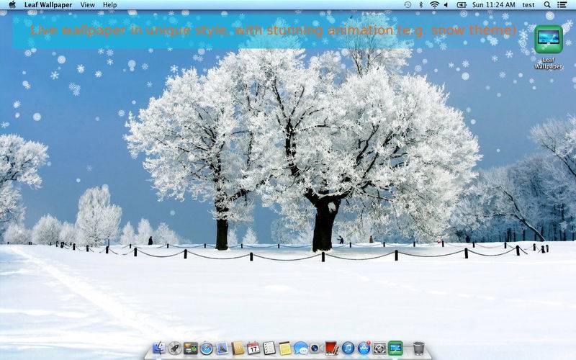Open the Apple menu

[x=12, y=5]
